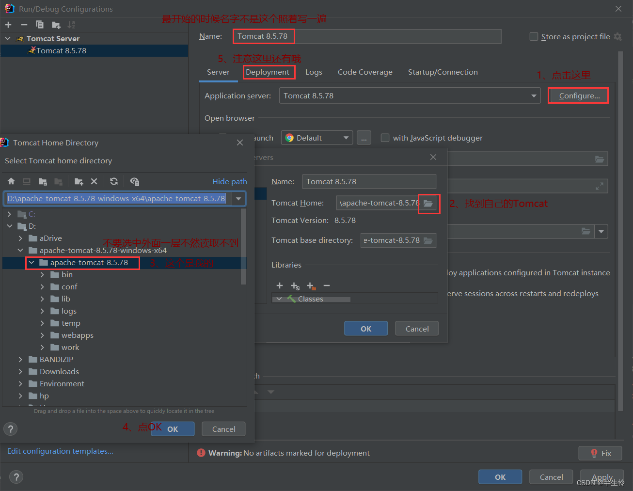Click the directory tree vertical scrollbar
The height and width of the screenshot is (491, 633).
coord(243,247)
